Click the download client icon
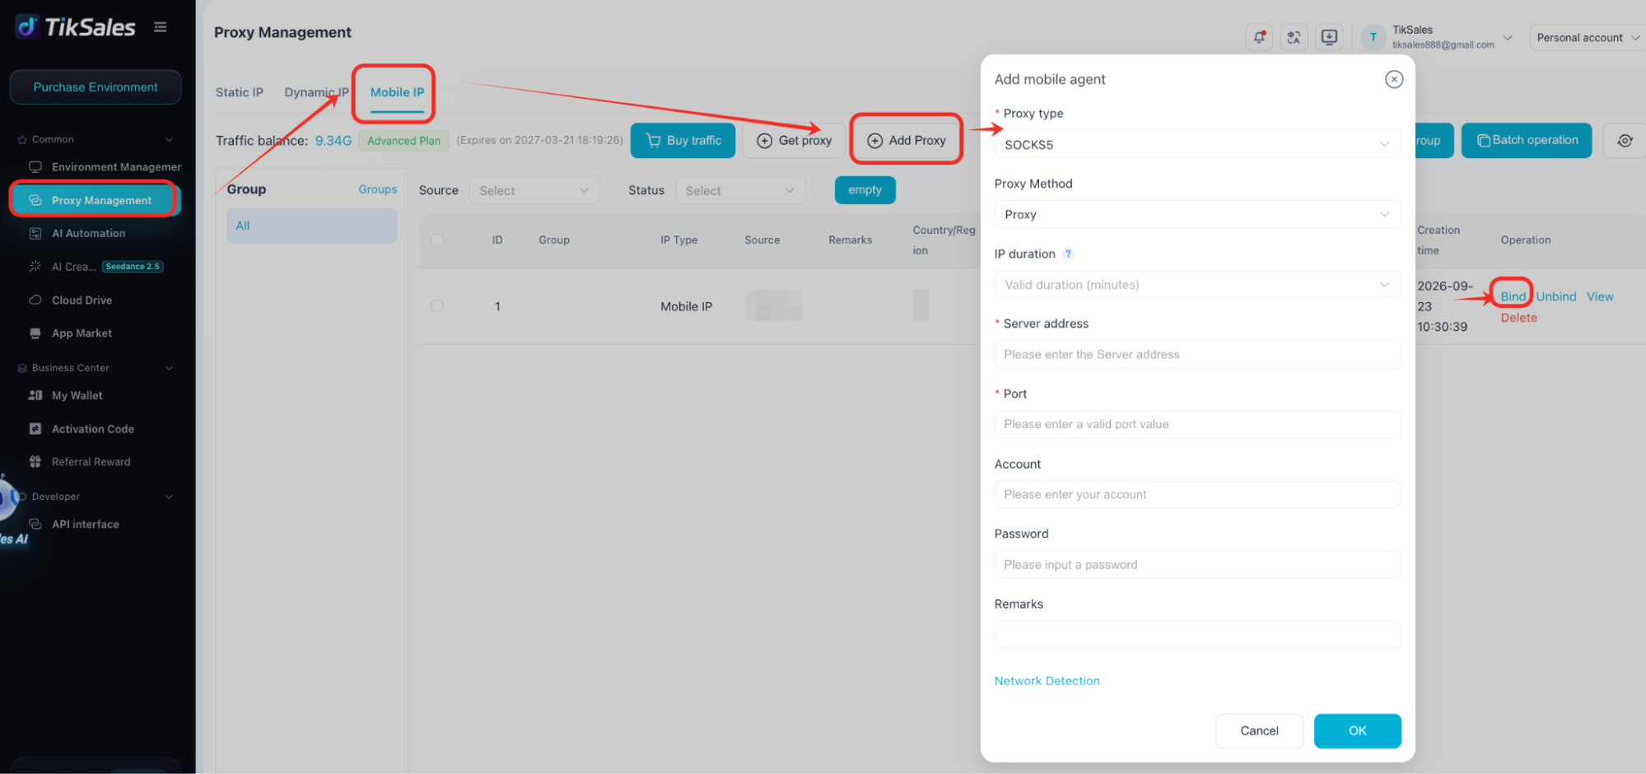The image size is (1646, 774). click(1329, 37)
